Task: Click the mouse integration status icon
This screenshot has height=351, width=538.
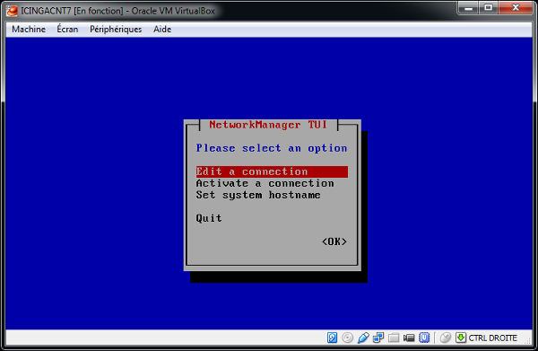Action: pos(446,338)
